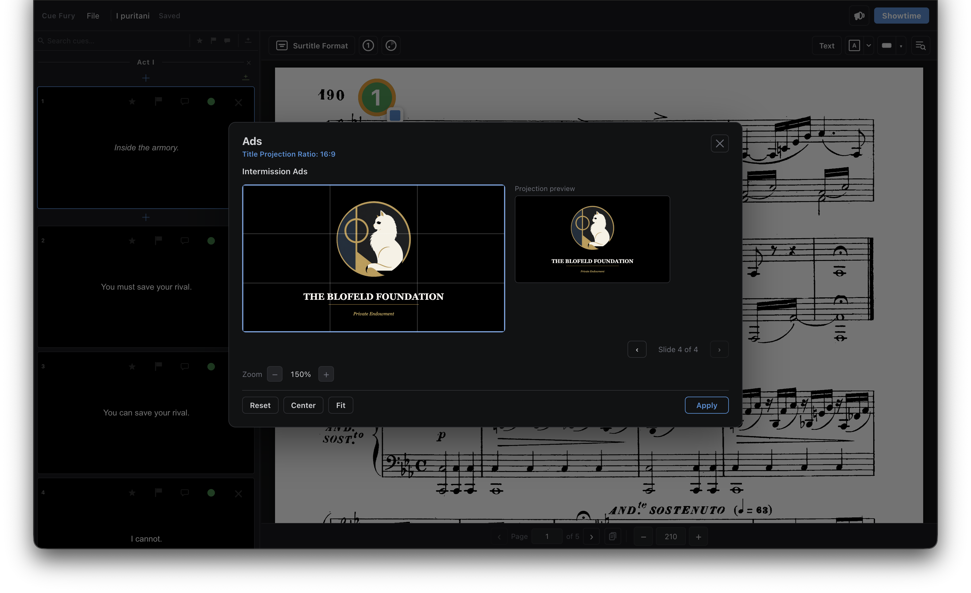
Task: Click the rounded rectangle shape swatch
Action: (x=887, y=46)
